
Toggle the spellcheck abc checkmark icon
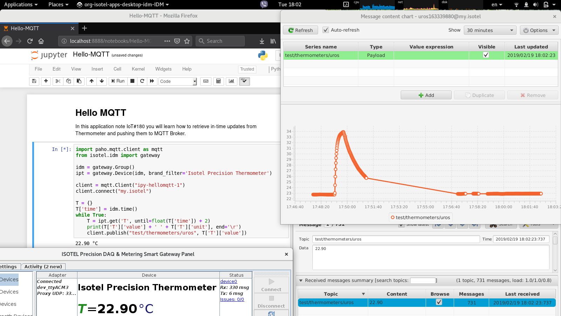[x=244, y=81]
